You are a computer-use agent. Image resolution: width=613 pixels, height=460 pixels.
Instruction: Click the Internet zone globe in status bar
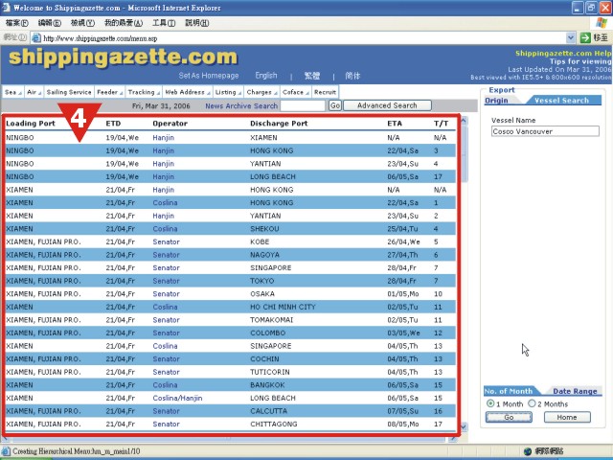(528, 451)
